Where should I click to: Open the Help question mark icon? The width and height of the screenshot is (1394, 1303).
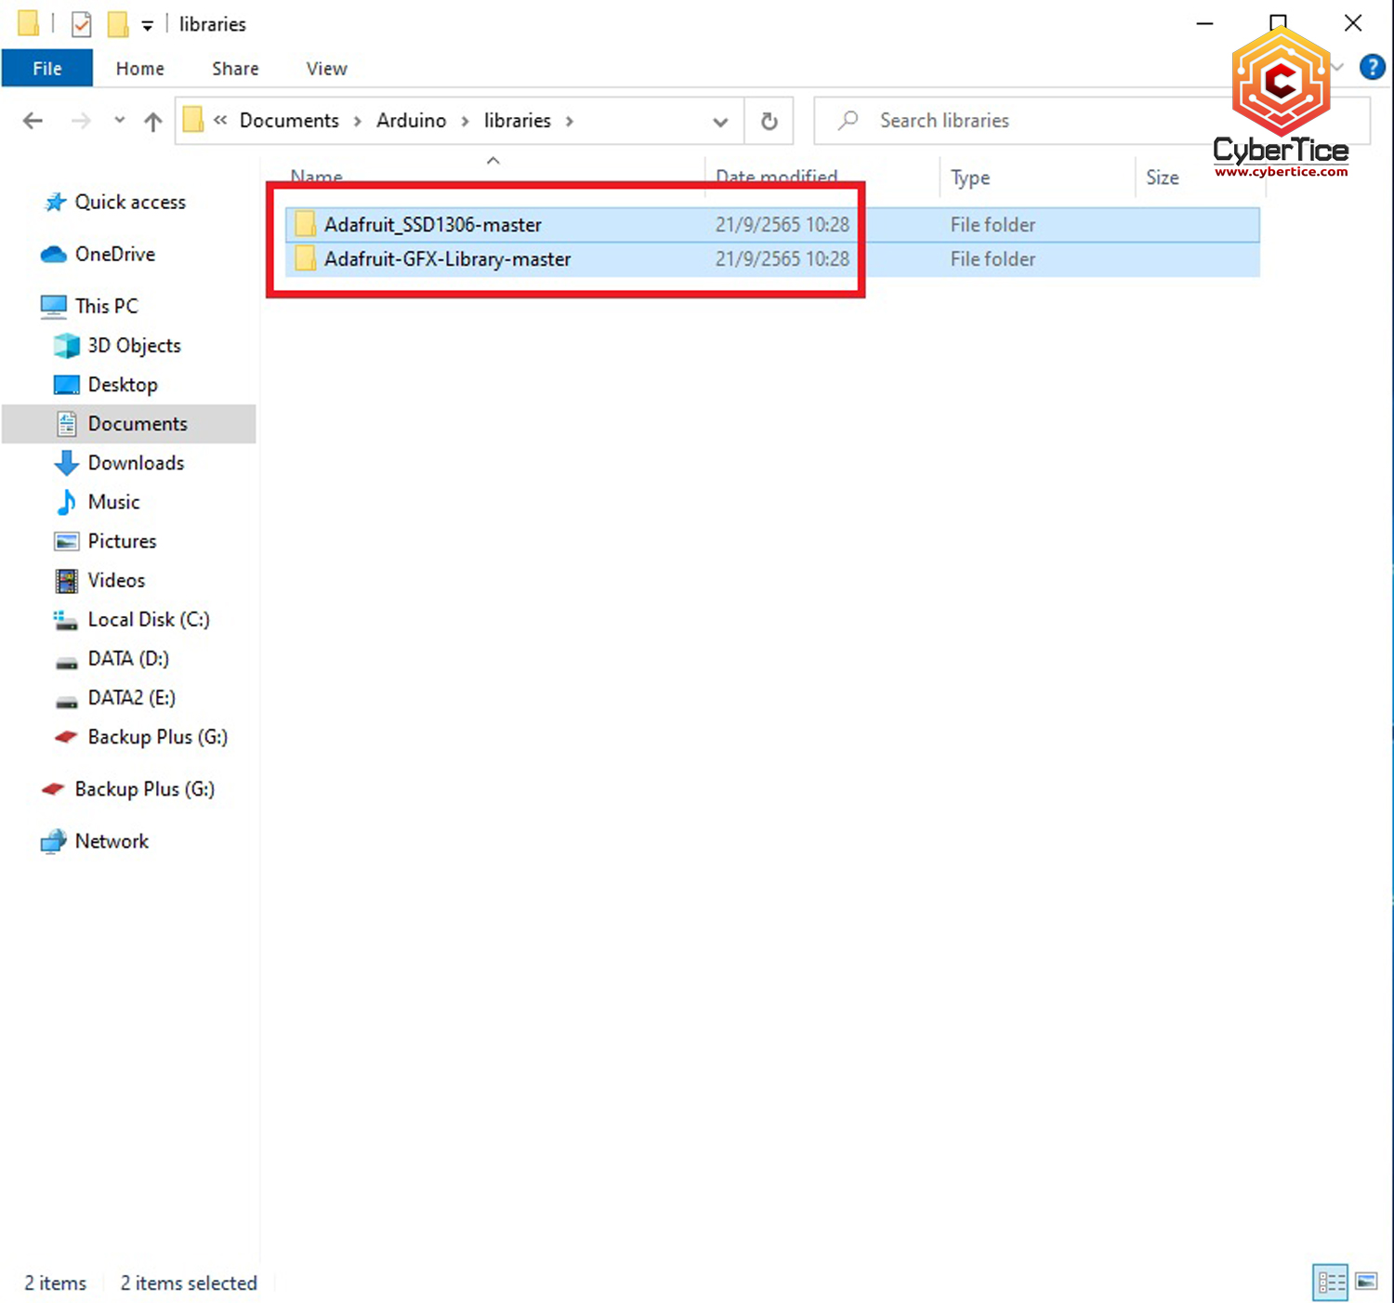point(1372,67)
